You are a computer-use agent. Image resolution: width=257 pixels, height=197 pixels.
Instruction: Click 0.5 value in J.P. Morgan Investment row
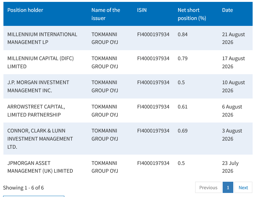181,83
